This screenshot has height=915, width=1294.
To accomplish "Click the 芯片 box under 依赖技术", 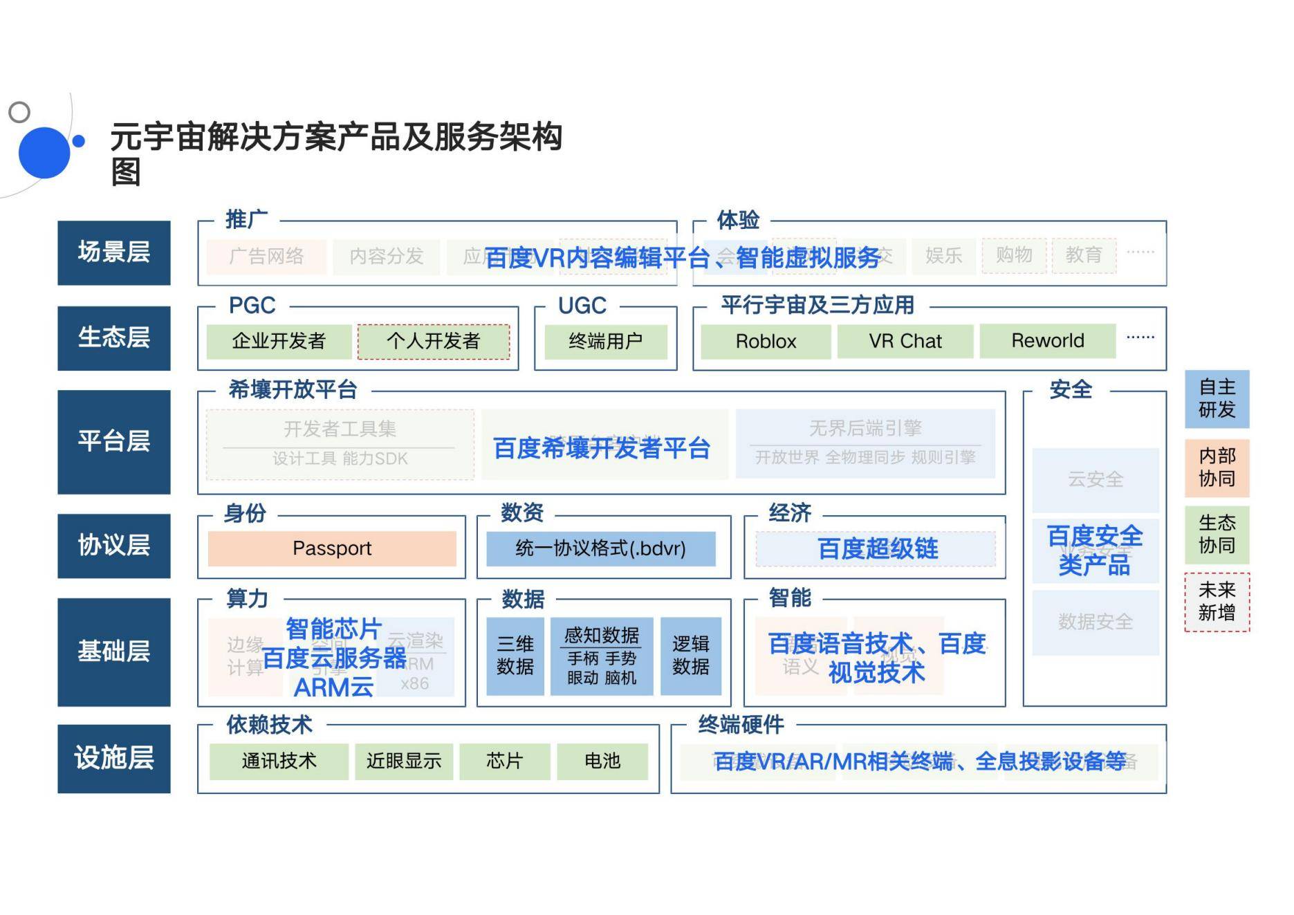I will pyautogui.click(x=505, y=761).
